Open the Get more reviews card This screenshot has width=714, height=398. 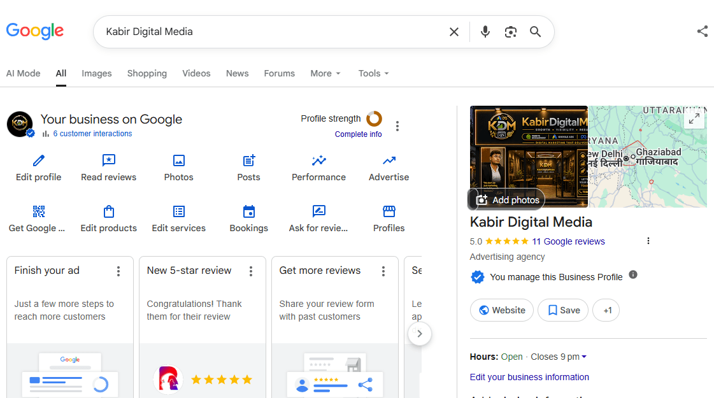(335, 327)
